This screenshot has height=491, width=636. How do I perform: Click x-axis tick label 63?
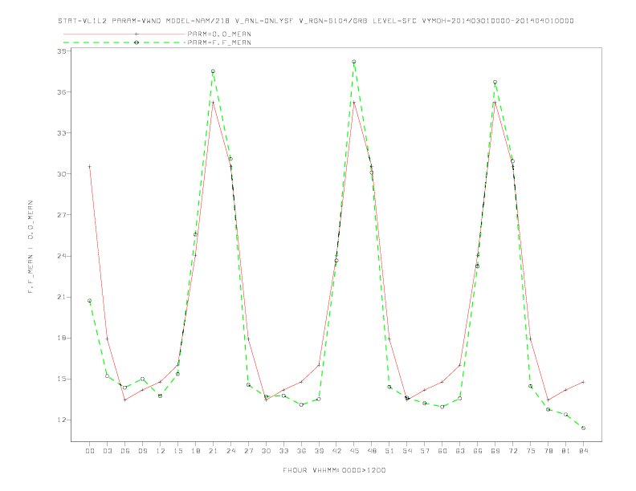(x=460, y=451)
